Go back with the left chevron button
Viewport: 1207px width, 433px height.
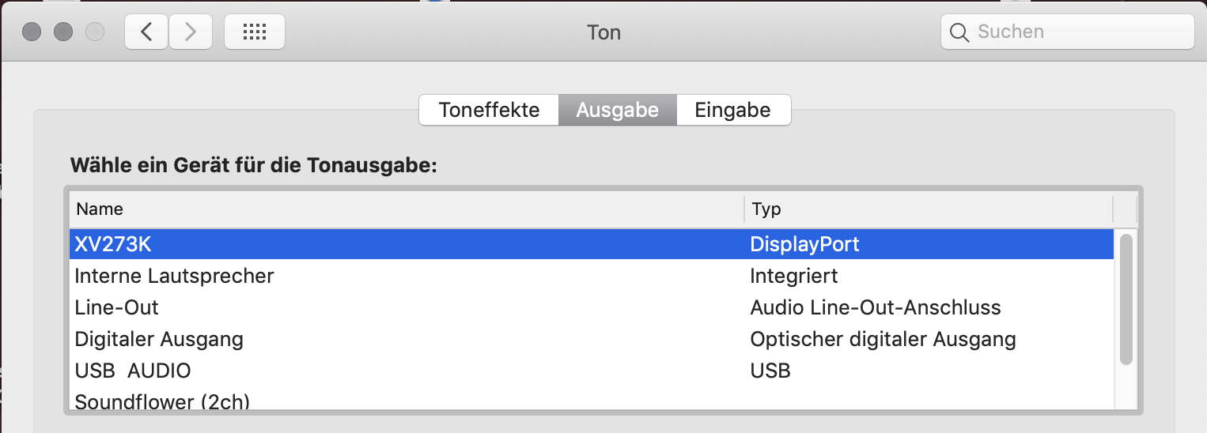[x=146, y=32]
